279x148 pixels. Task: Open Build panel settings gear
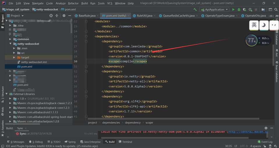coord(266,128)
